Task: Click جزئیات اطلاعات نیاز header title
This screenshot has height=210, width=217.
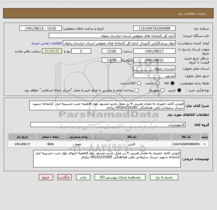Action: (x=192, y=14)
